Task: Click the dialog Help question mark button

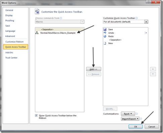Action: (x=149, y=2)
